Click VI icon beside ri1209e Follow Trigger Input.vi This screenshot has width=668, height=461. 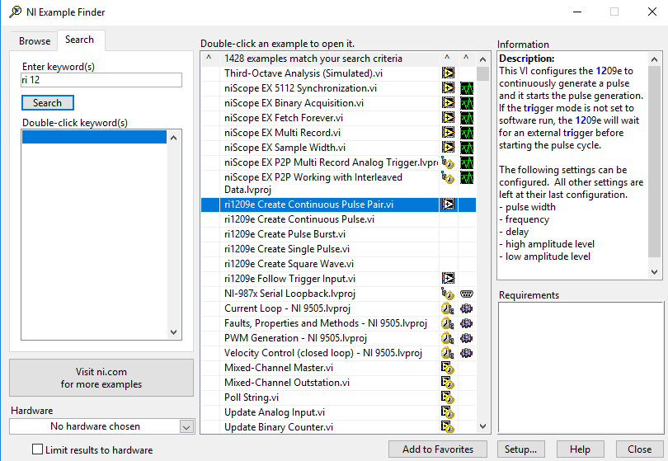click(448, 279)
